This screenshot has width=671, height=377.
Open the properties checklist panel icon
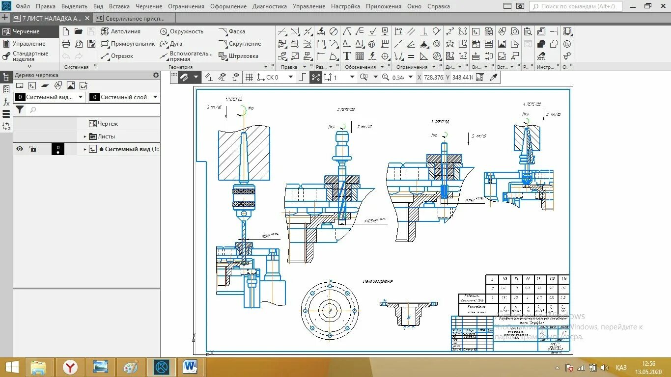pyautogui.click(x=6, y=89)
